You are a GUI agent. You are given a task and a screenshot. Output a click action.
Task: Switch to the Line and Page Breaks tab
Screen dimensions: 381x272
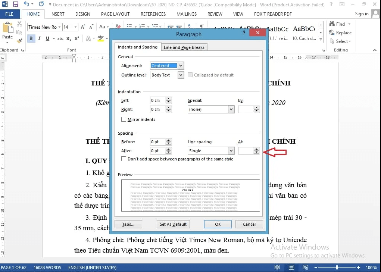click(184, 47)
